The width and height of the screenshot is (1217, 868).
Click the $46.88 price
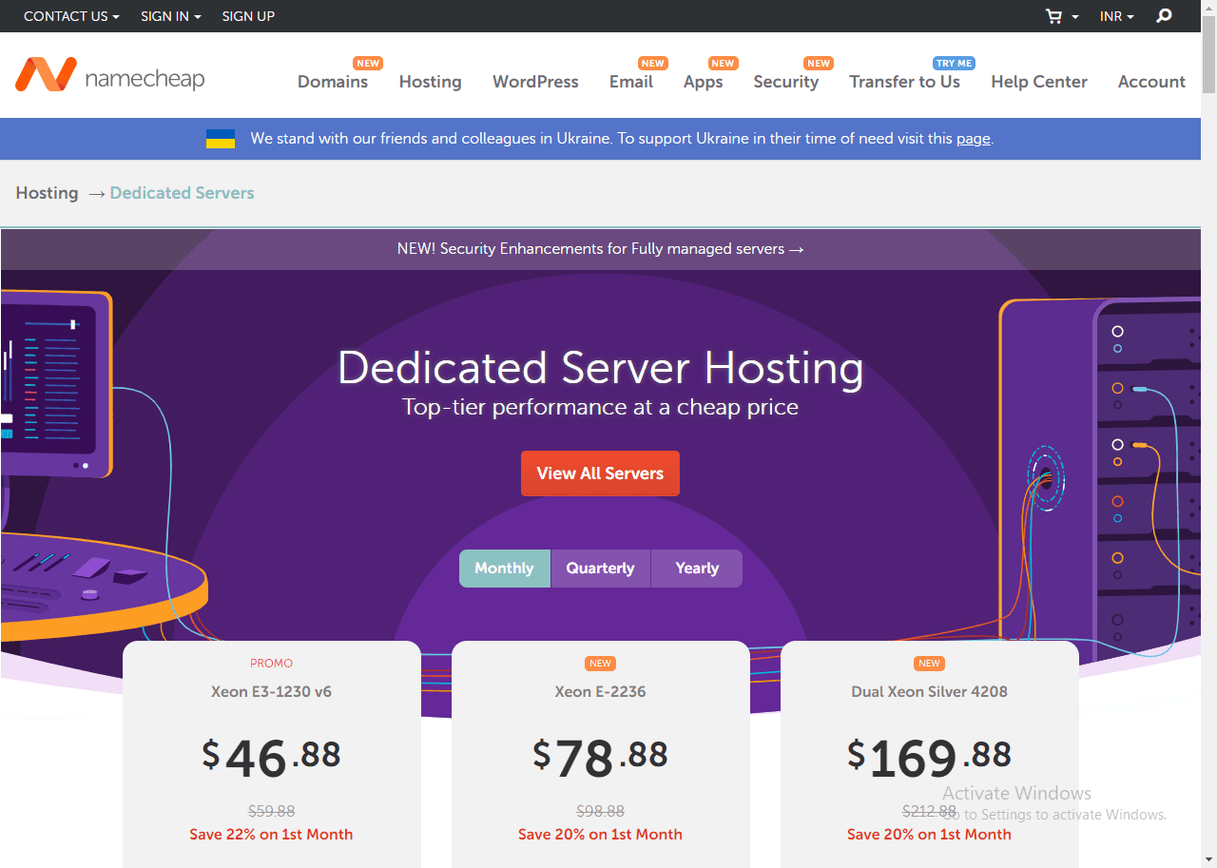click(x=272, y=757)
